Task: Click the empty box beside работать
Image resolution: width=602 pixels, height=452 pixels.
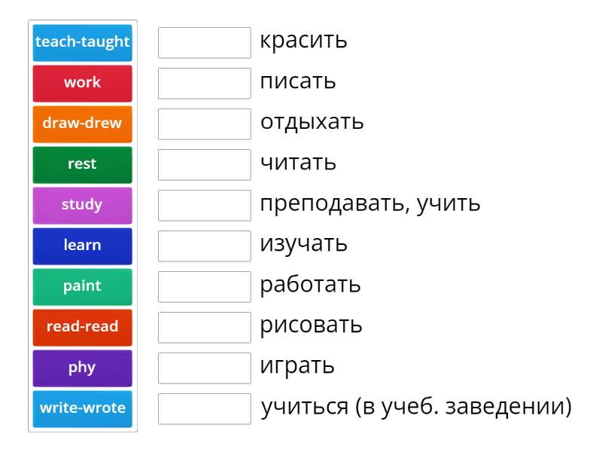Action: (x=205, y=287)
